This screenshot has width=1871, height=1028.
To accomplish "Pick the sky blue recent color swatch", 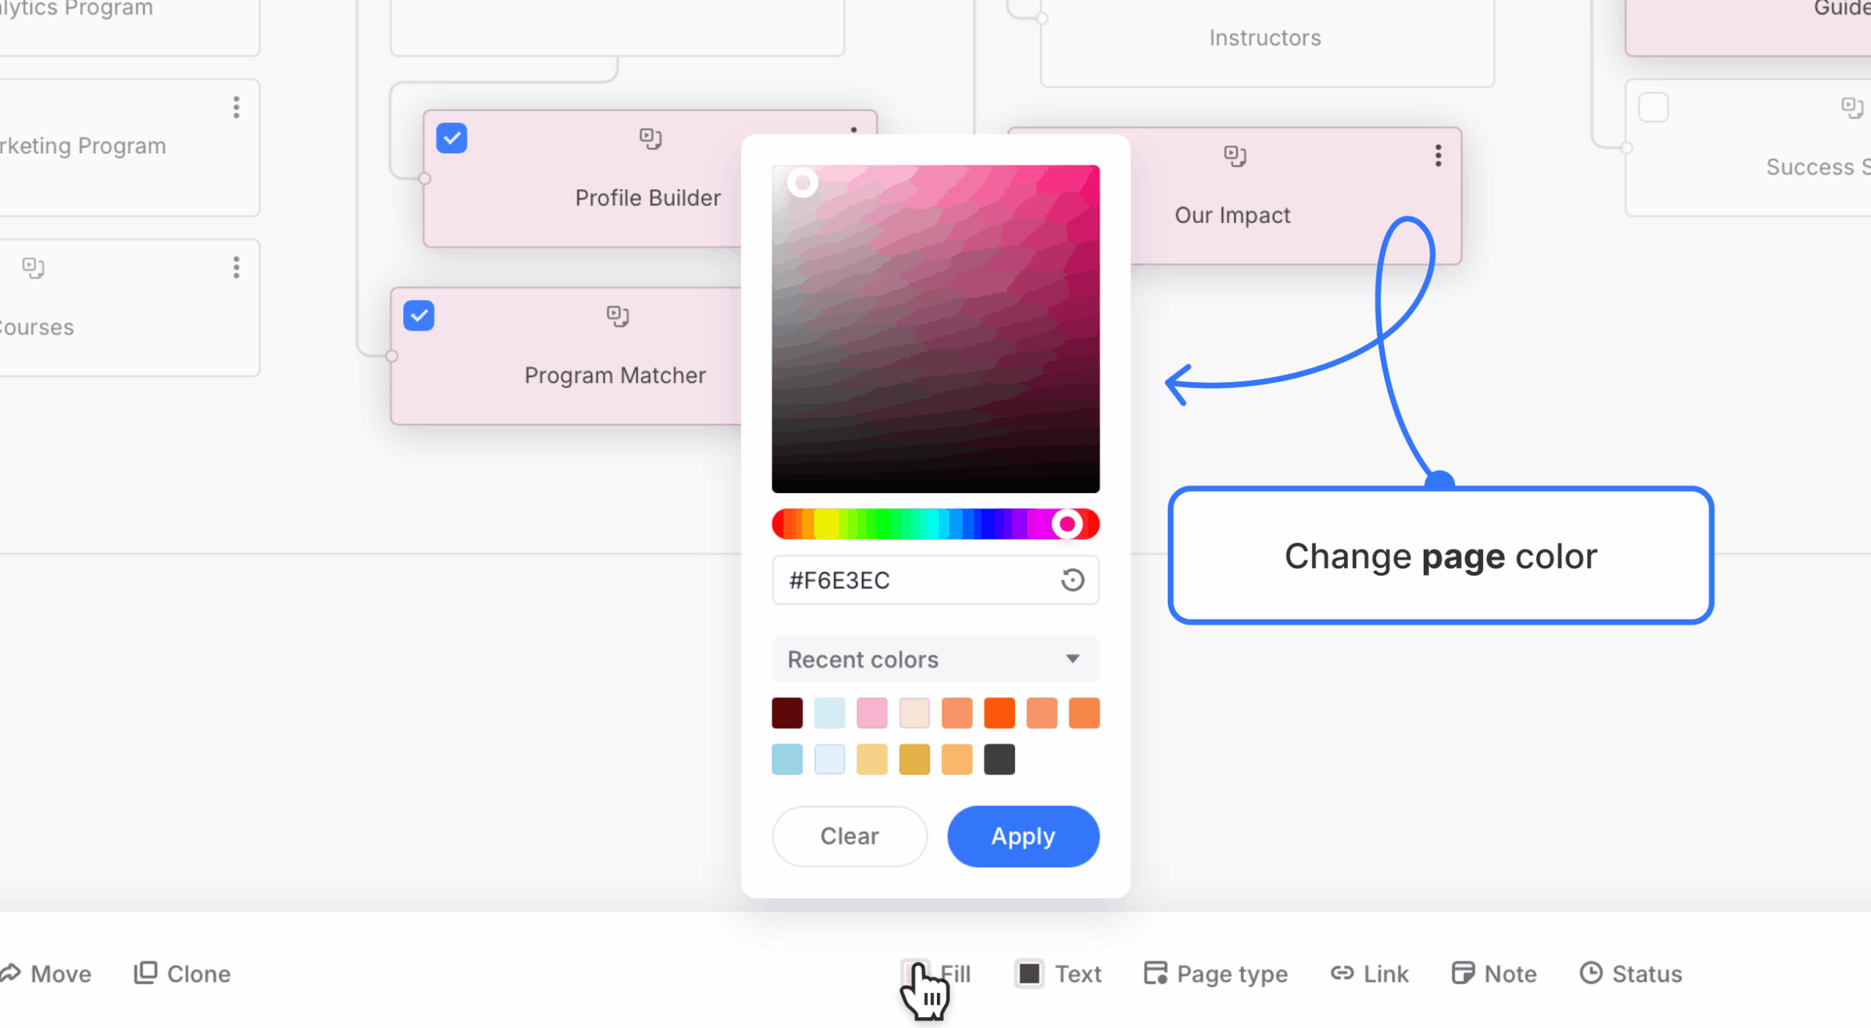I will tap(787, 760).
